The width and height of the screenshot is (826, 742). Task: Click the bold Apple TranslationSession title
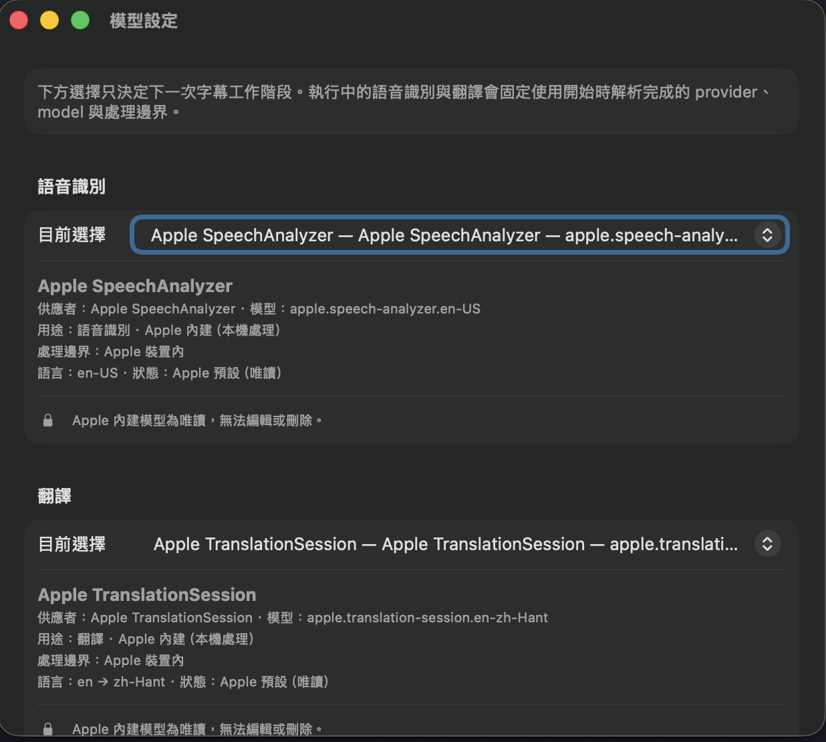pos(147,595)
